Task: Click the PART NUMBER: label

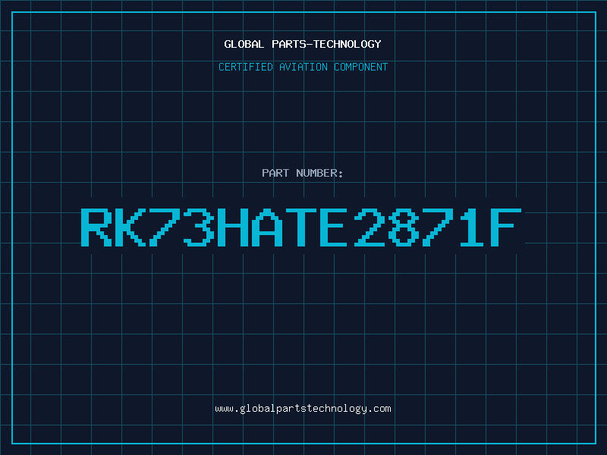Action: click(x=303, y=173)
